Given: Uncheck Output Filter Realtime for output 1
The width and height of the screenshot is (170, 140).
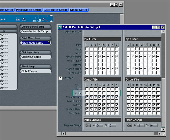Looking at the screenshot, I should (87, 105).
